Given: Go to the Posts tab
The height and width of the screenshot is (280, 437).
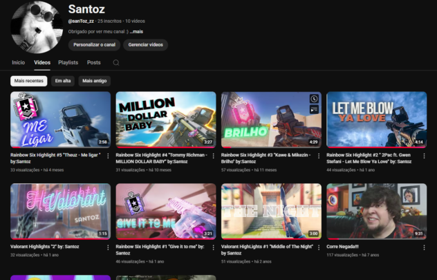Looking at the screenshot, I should pos(93,63).
